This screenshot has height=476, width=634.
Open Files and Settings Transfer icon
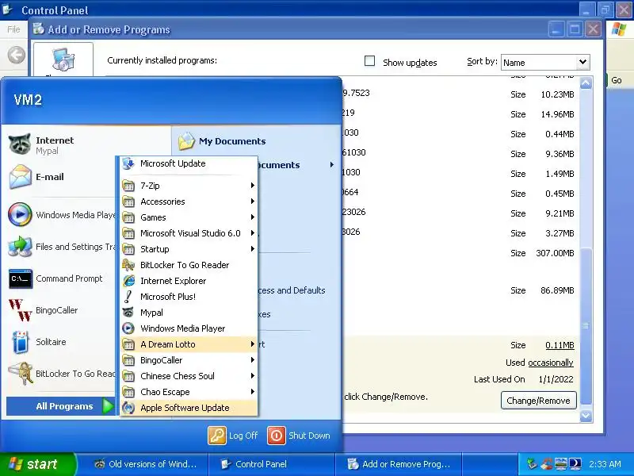[x=20, y=246]
